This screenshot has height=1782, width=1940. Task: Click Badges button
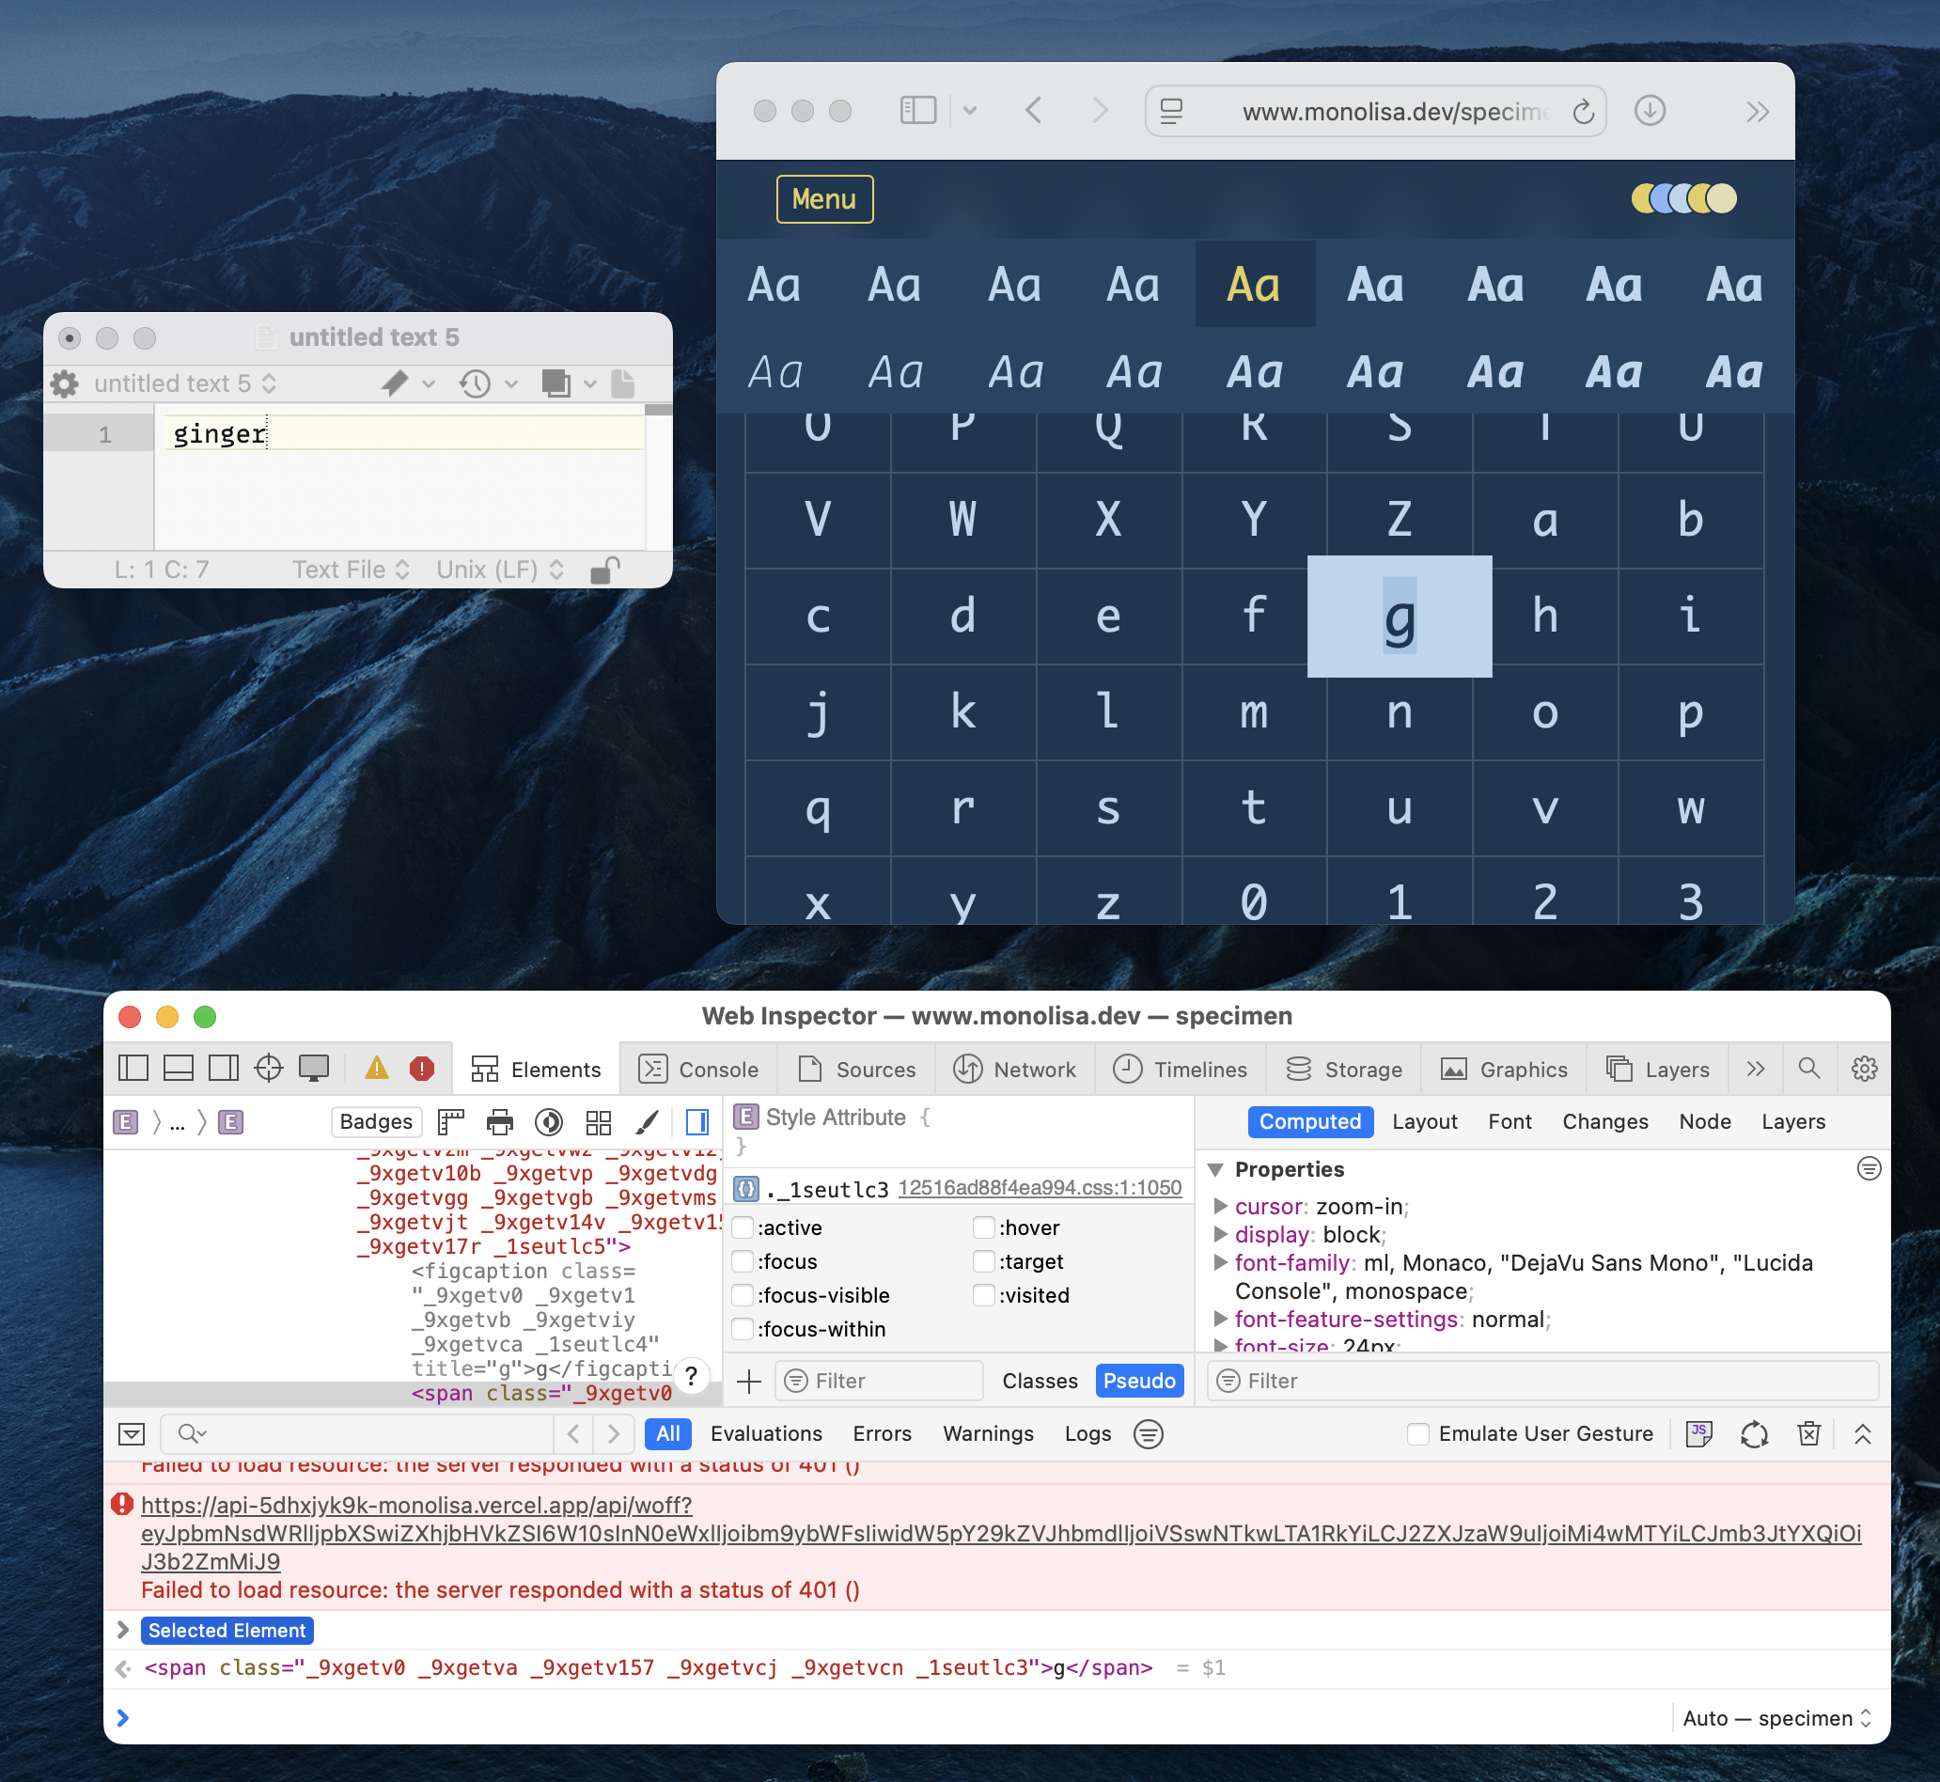(x=376, y=1121)
